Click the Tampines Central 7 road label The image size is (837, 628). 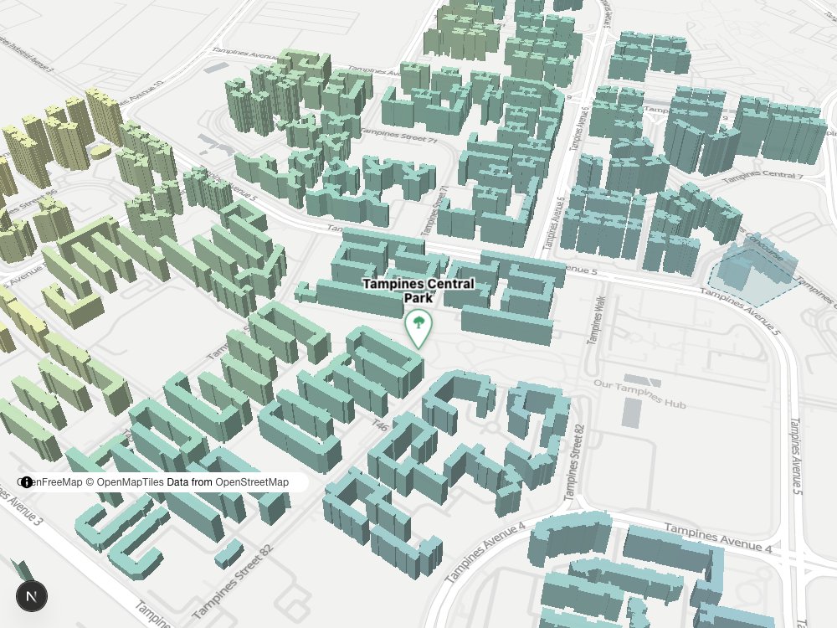tap(763, 176)
